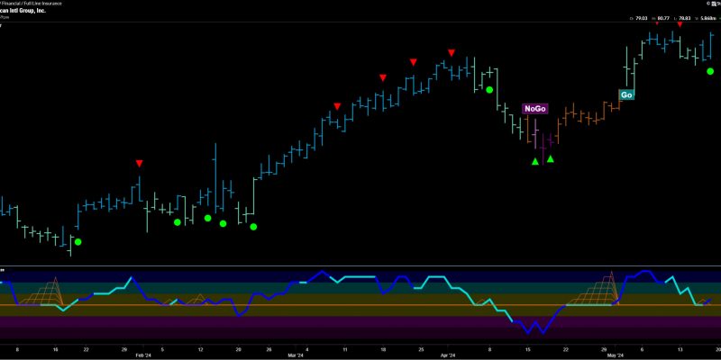Click the date label 25 on the time axis
The width and height of the screenshot is (721, 360).
coord(419,349)
